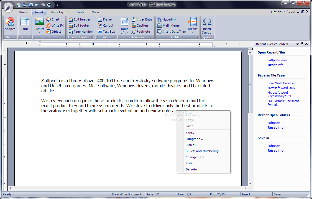Choose Paste from the context menu
The width and height of the screenshot is (312, 199).
tap(203, 126)
